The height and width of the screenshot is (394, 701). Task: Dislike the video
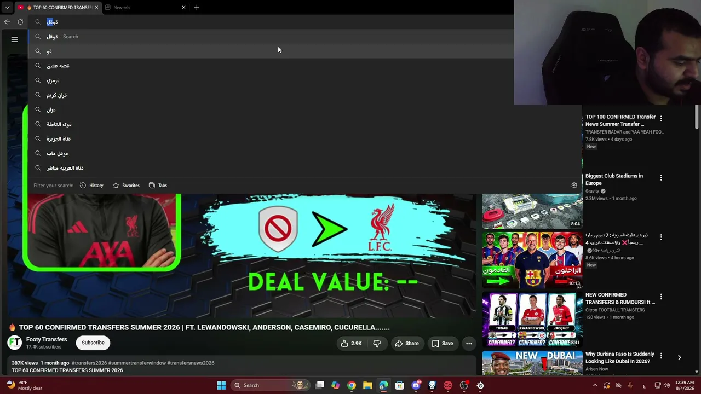tap(377, 344)
